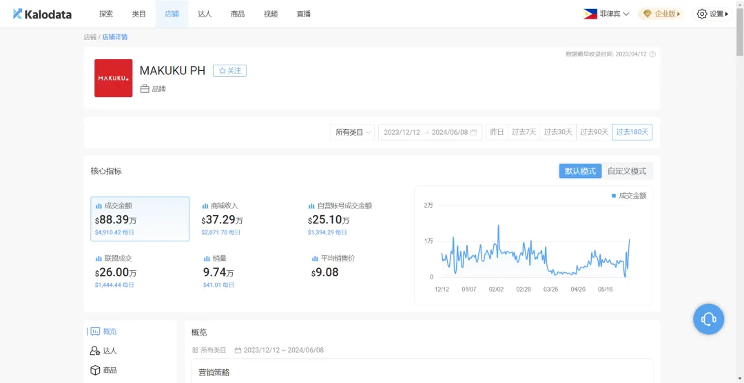The width and height of the screenshot is (744, 383).
Task: Click the $26.00万 联盟成交 value
Action: click(116, 273)
